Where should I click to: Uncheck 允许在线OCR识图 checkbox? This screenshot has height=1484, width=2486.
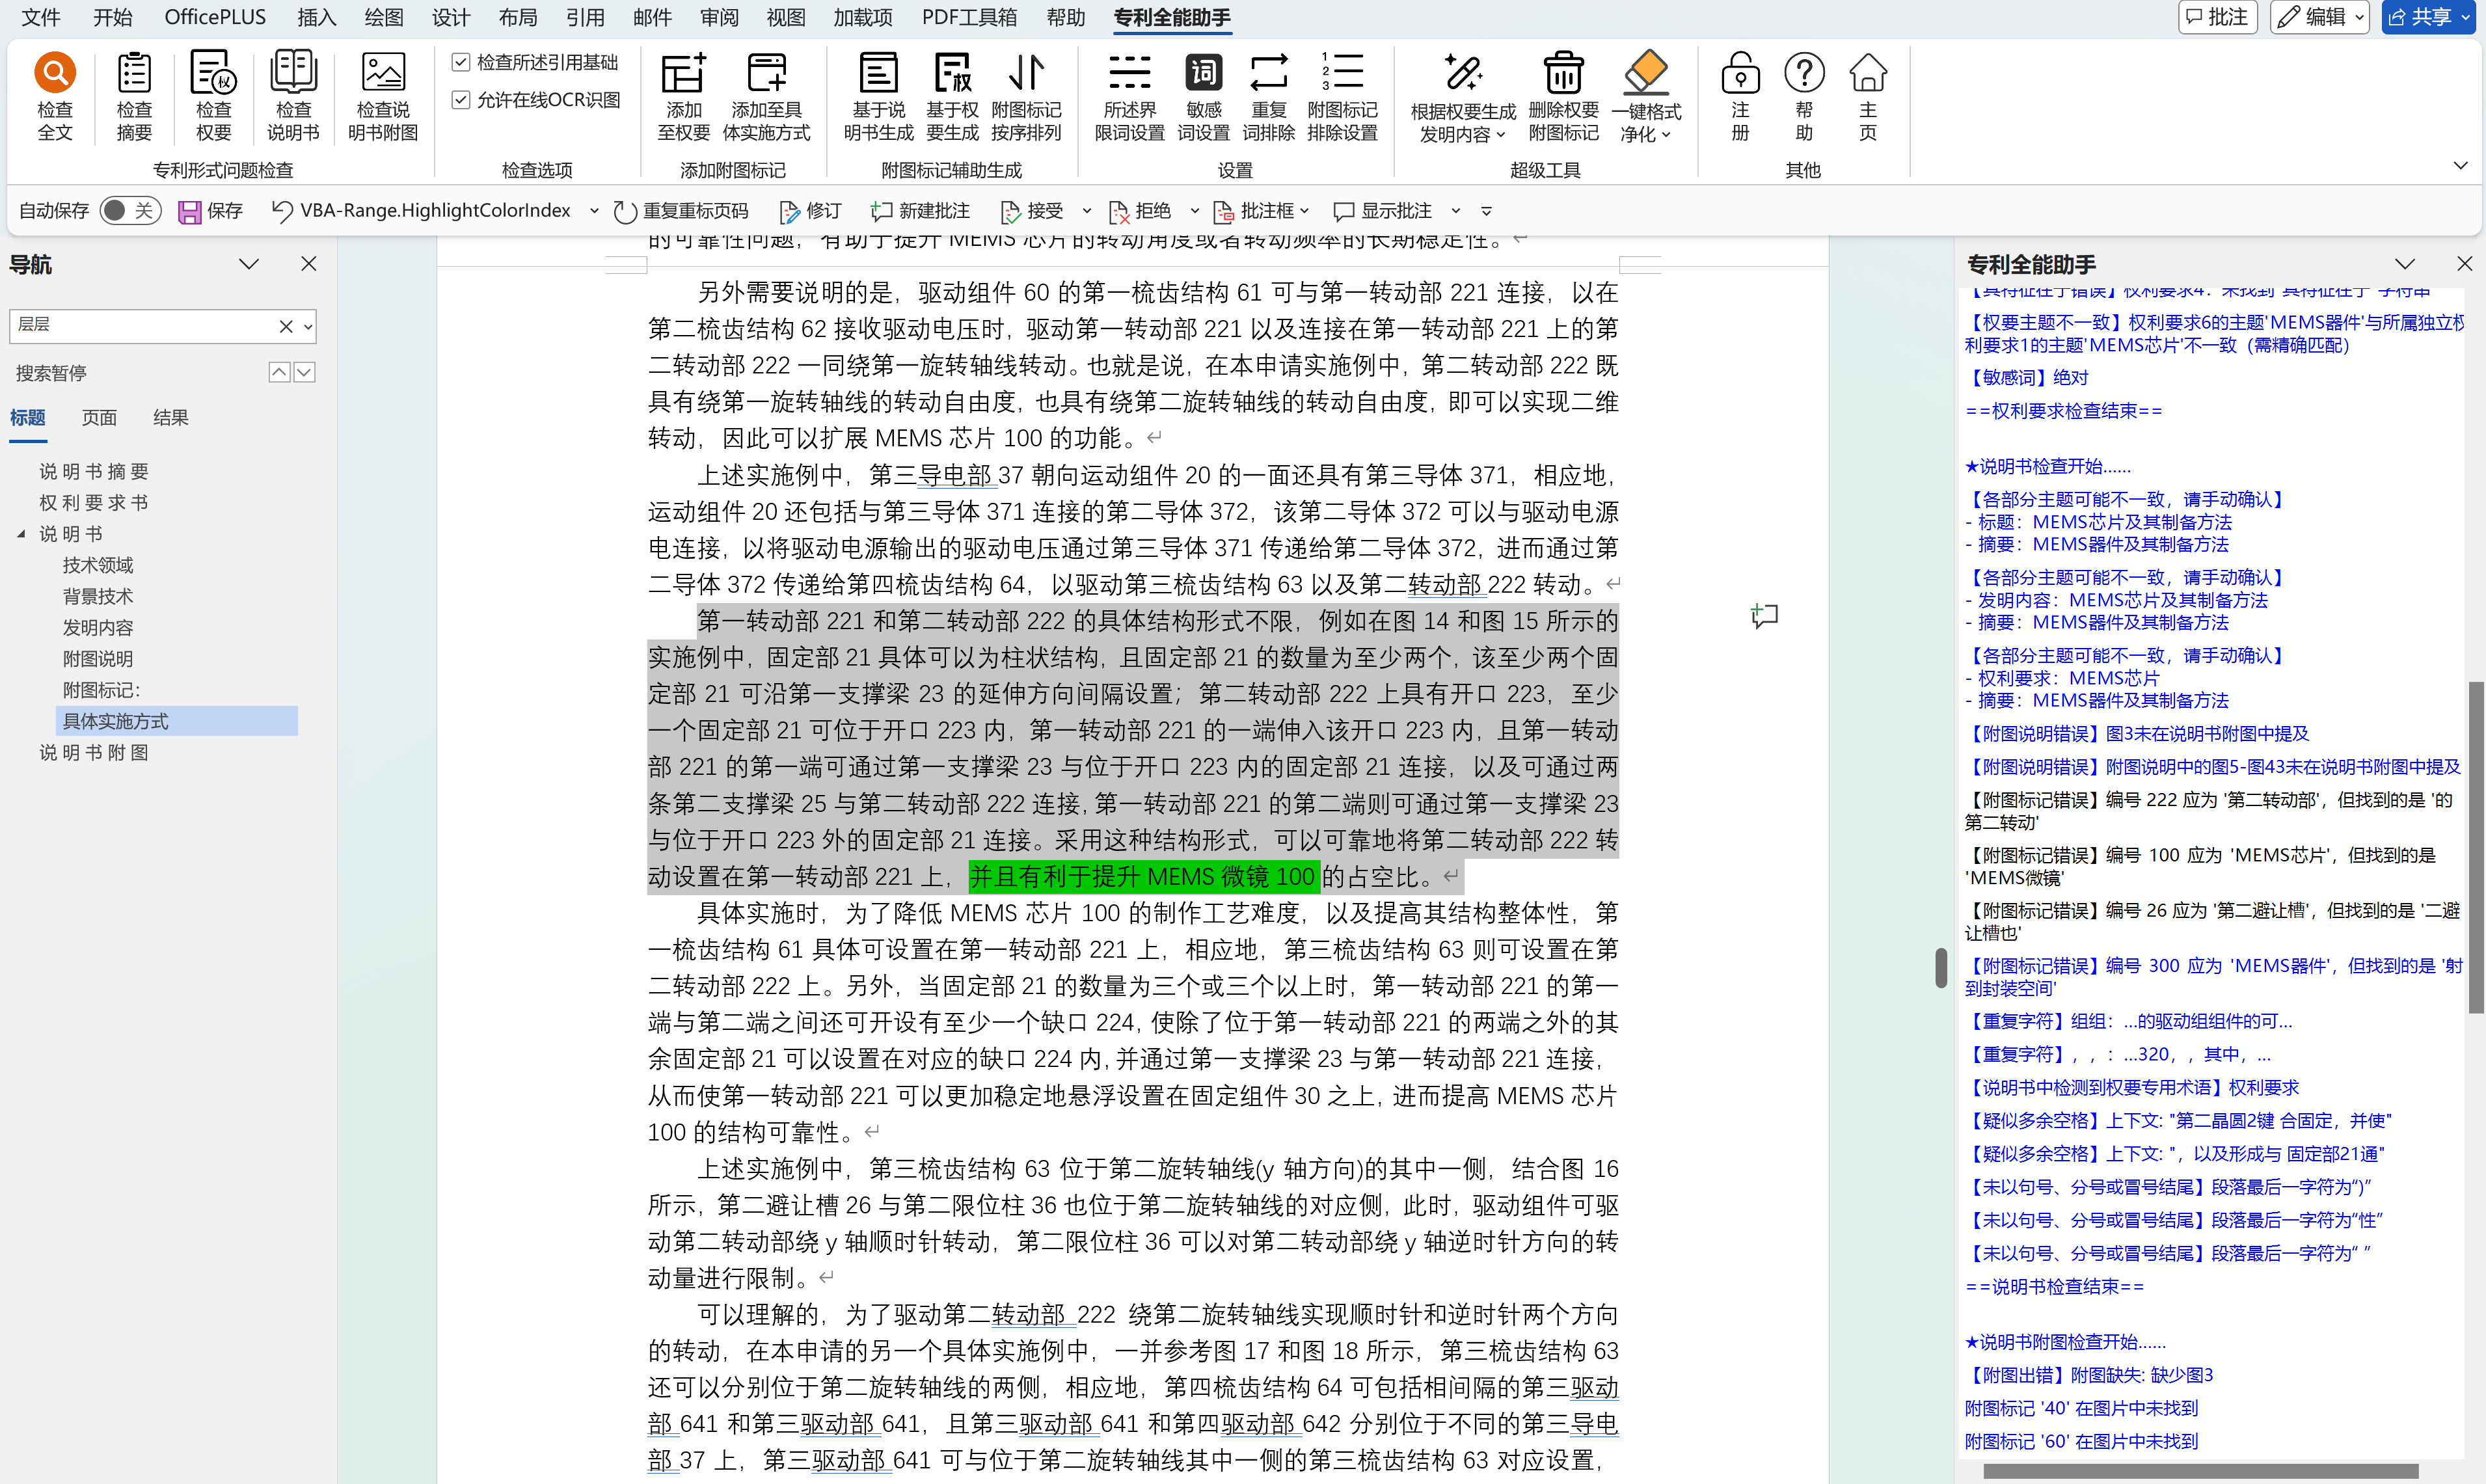click(461, 99)
